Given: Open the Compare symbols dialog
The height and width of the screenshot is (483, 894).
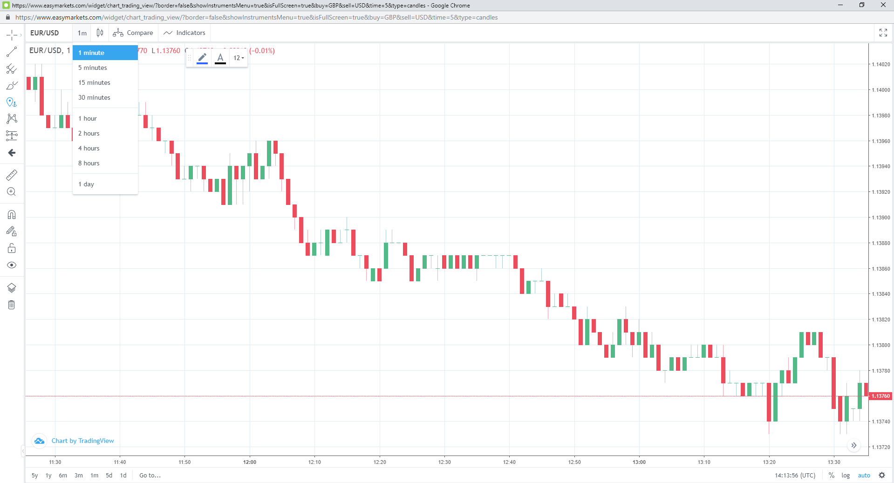Looking at the screenshot, I should [x=133, y=33].
